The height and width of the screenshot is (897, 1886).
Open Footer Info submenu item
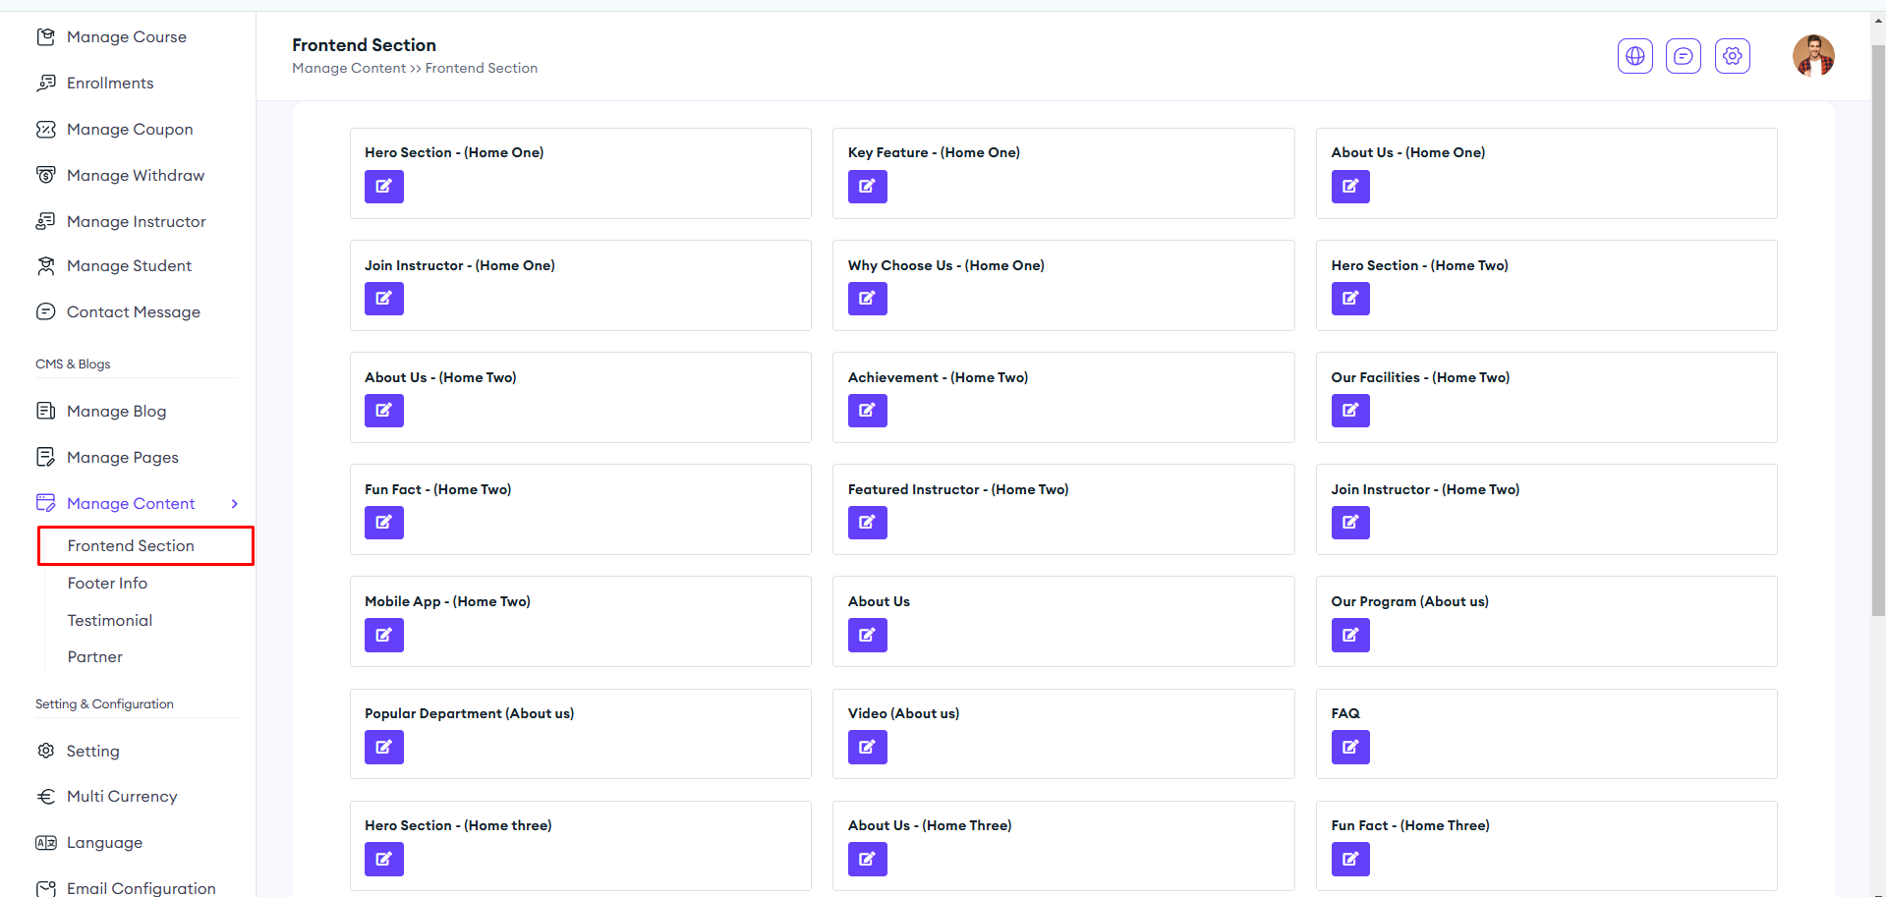107,584
